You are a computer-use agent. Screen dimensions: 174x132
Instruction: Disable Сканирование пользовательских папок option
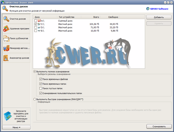(x=41, y=93)
